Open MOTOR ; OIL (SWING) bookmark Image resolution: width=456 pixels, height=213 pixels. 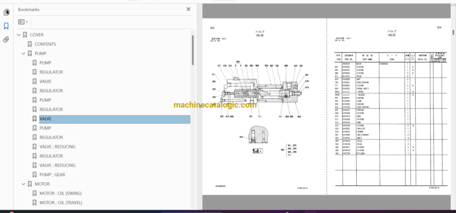click(x=61, y=193)
